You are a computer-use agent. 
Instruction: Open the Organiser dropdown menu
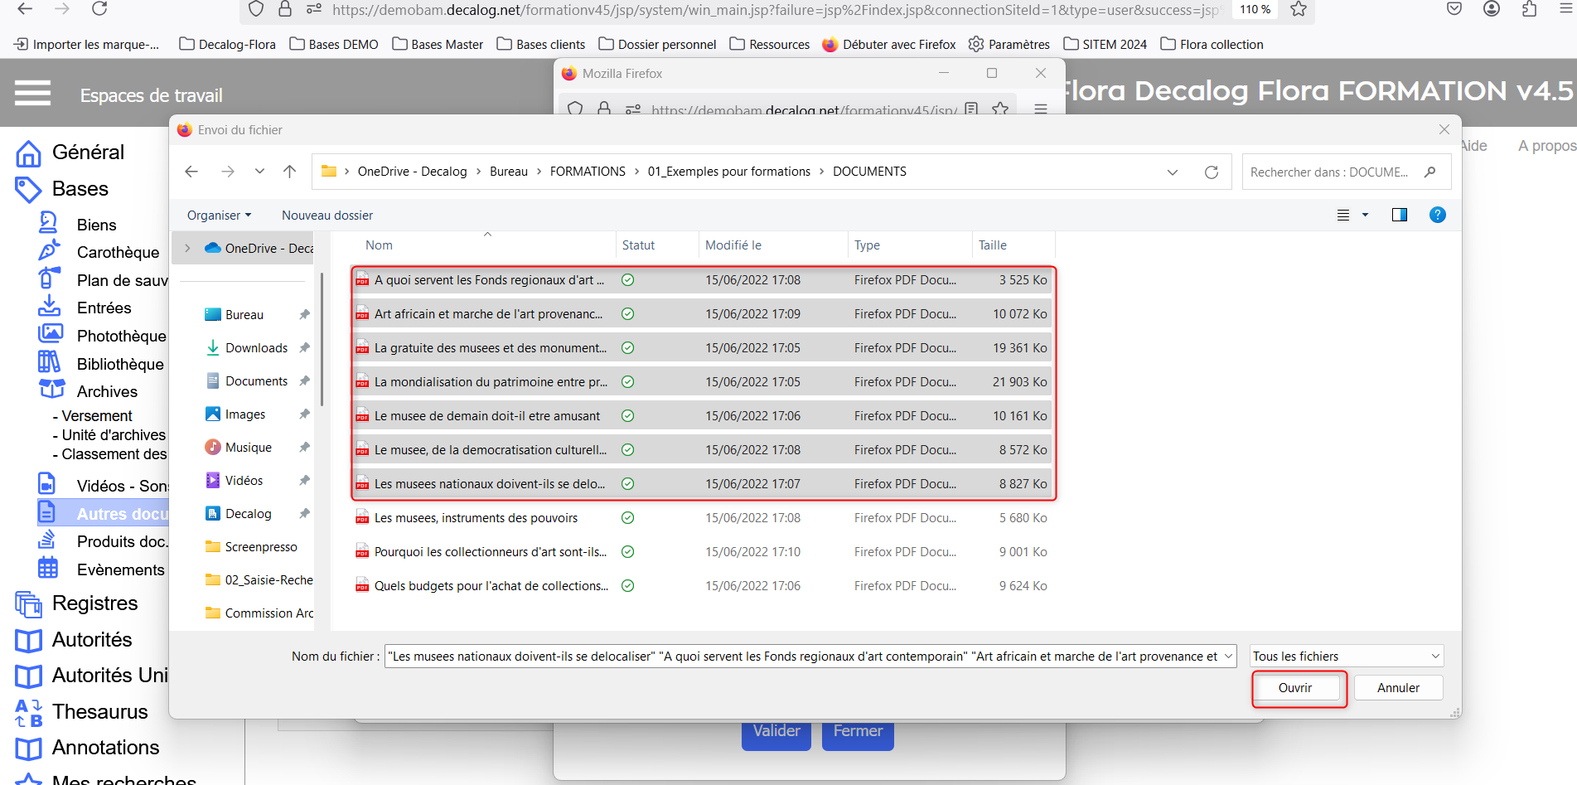(219, 216)
